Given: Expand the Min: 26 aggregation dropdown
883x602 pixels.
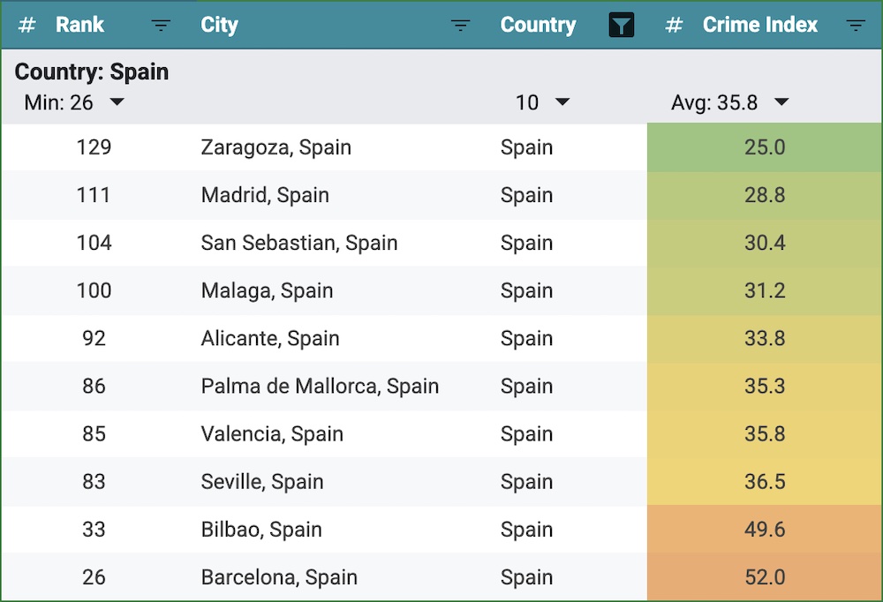Looking at the screenshot, I should (x=117, y=102).
